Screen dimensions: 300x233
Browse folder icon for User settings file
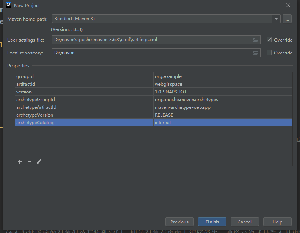(x=256, y=40)
